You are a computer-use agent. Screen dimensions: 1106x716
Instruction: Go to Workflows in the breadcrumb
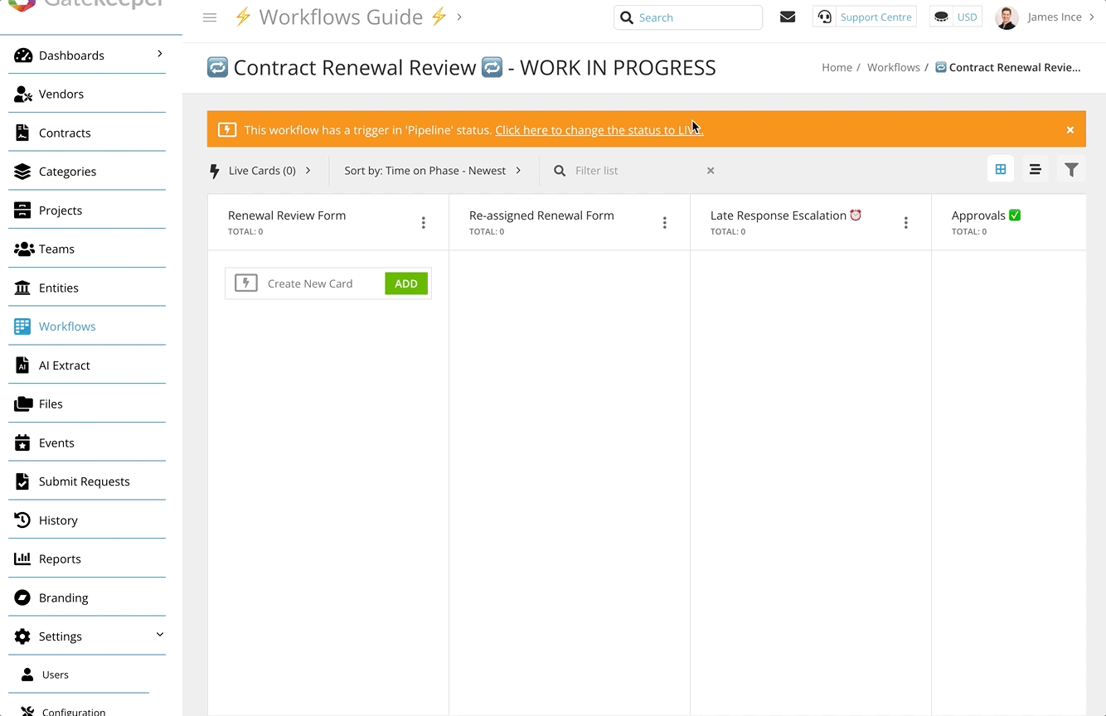[x=893, y=67]
